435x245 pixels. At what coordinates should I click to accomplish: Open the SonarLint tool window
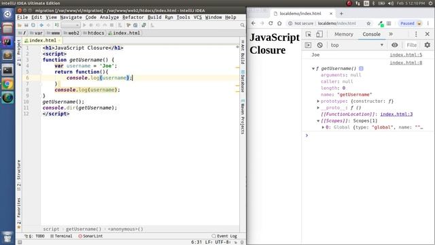[90, 236]
